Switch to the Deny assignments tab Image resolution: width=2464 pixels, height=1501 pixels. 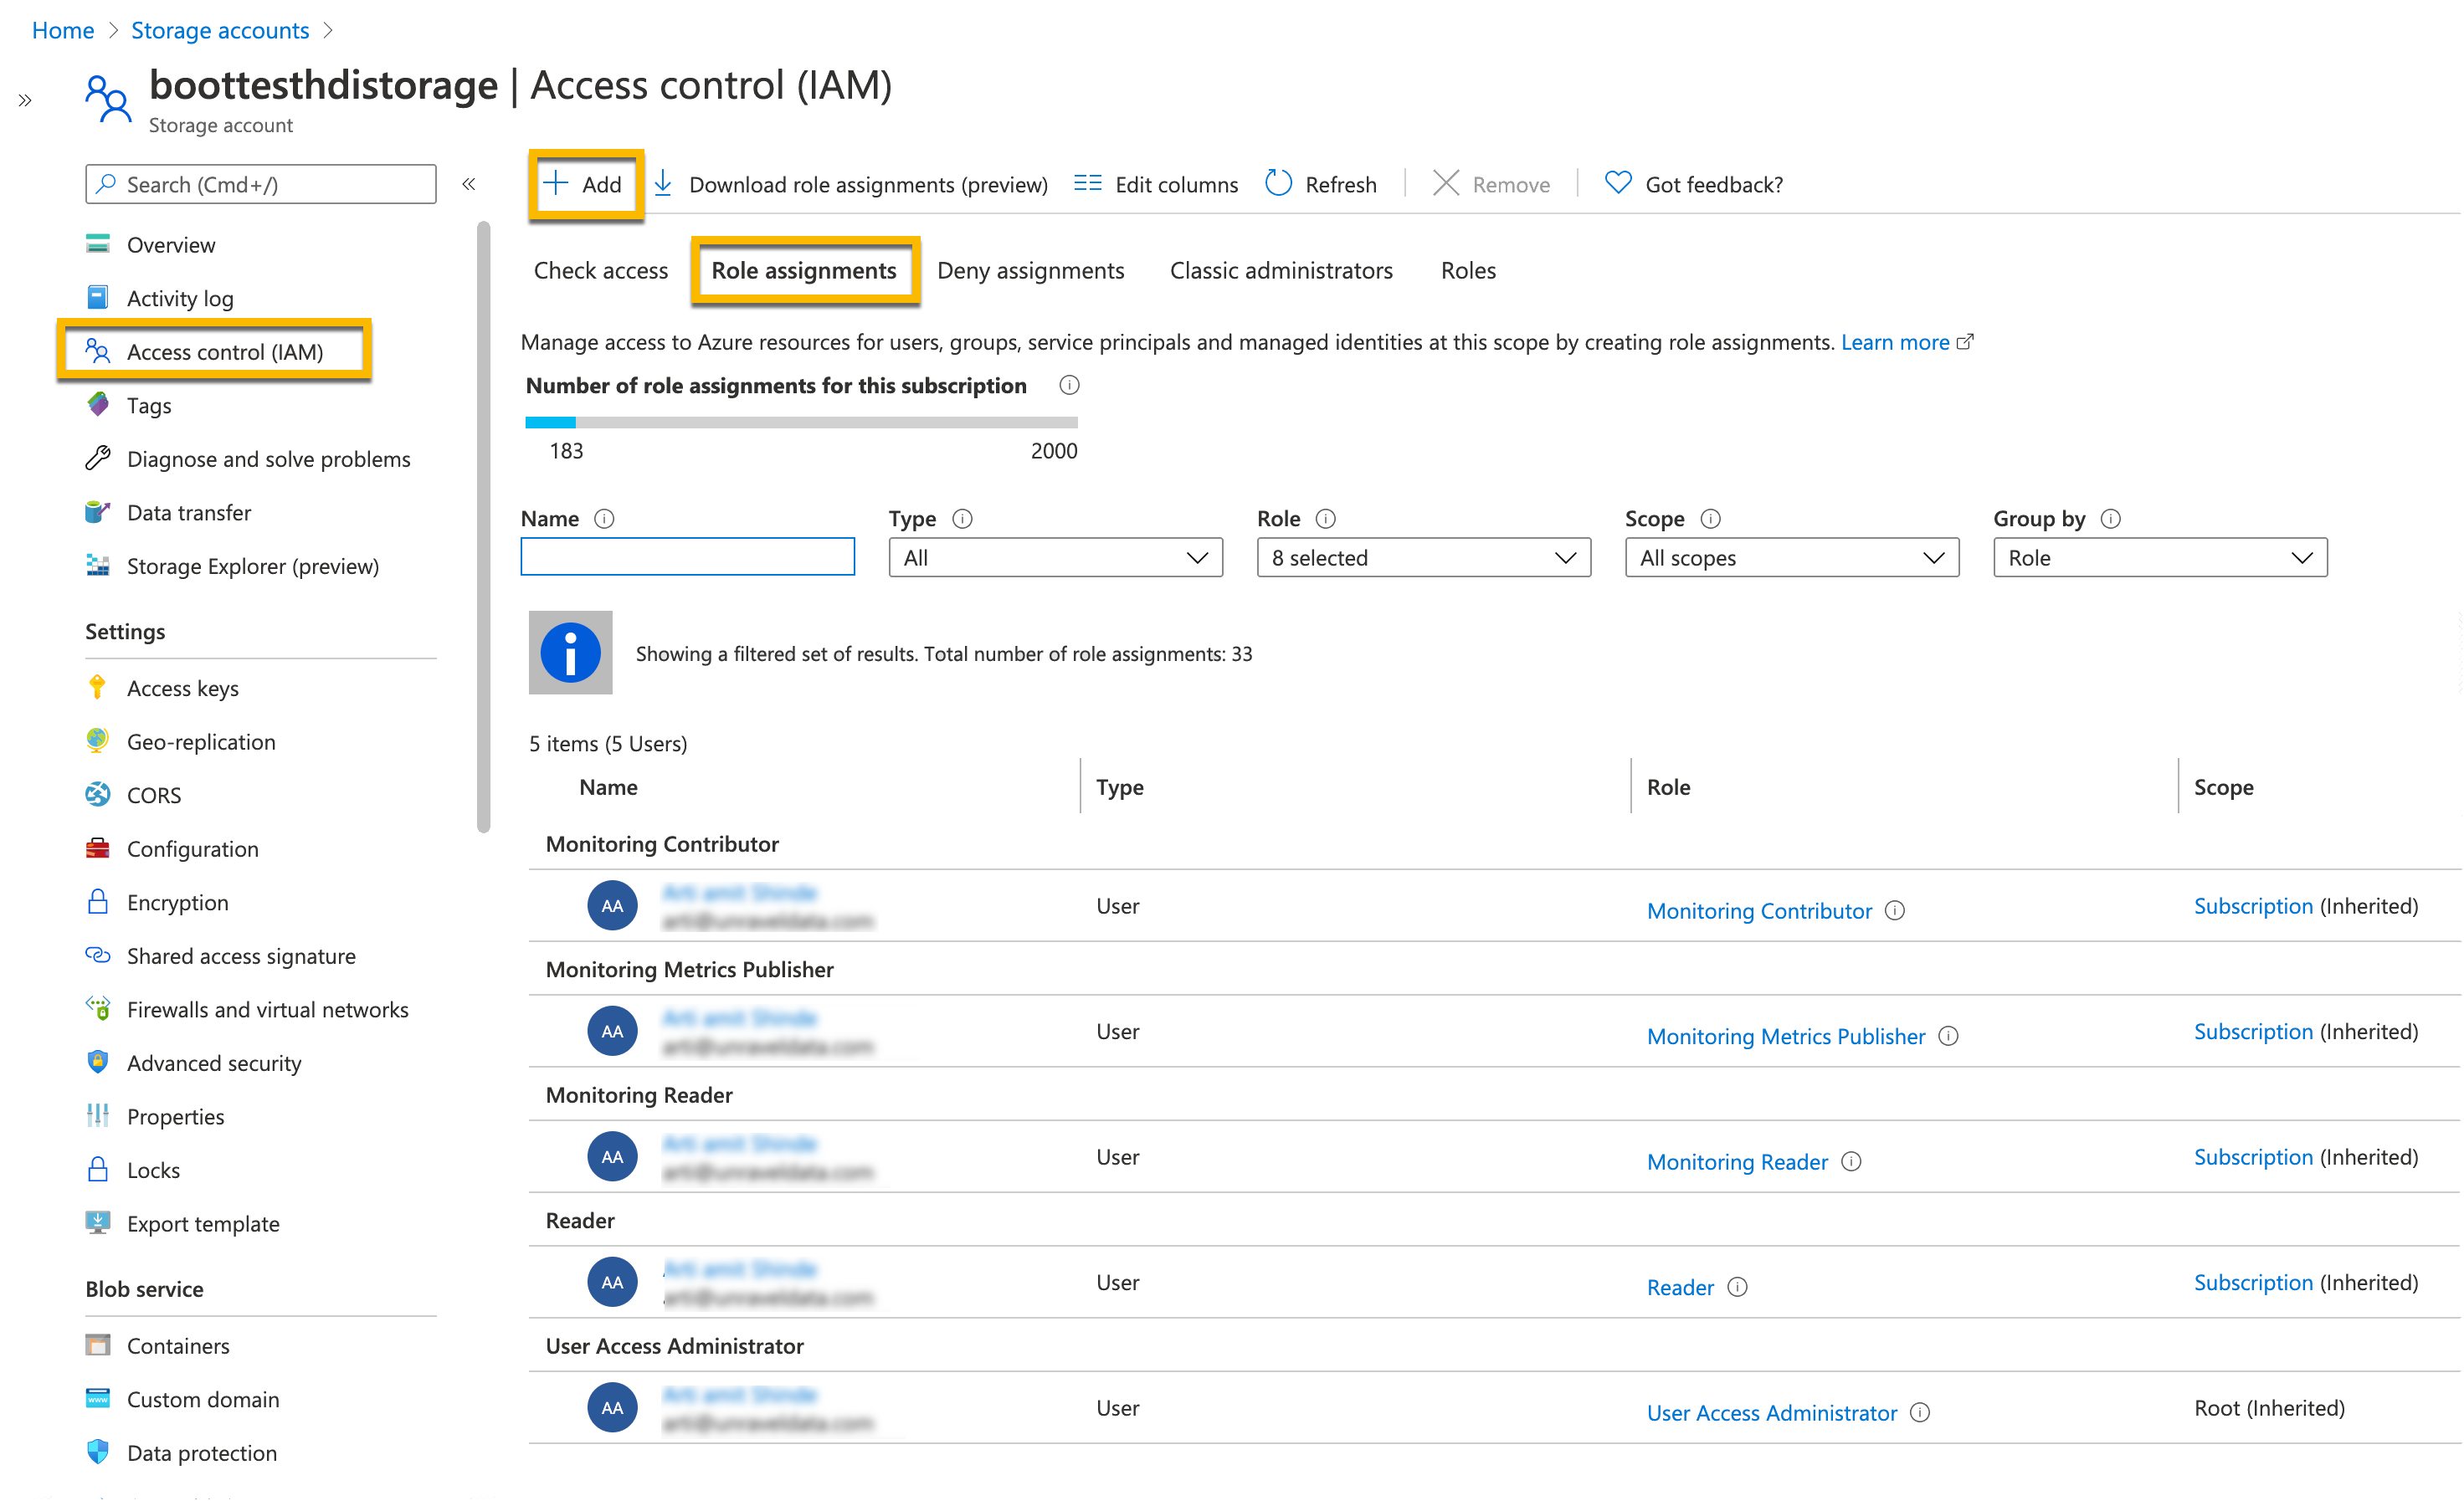[1030, 269]
